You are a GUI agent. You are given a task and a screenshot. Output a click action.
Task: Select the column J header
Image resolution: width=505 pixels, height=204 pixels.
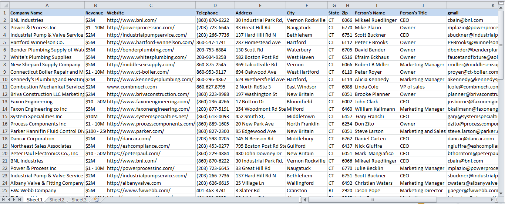click(x=422, y=5)
